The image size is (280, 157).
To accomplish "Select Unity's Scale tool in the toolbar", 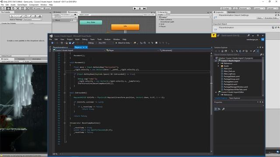I will 18,8.
